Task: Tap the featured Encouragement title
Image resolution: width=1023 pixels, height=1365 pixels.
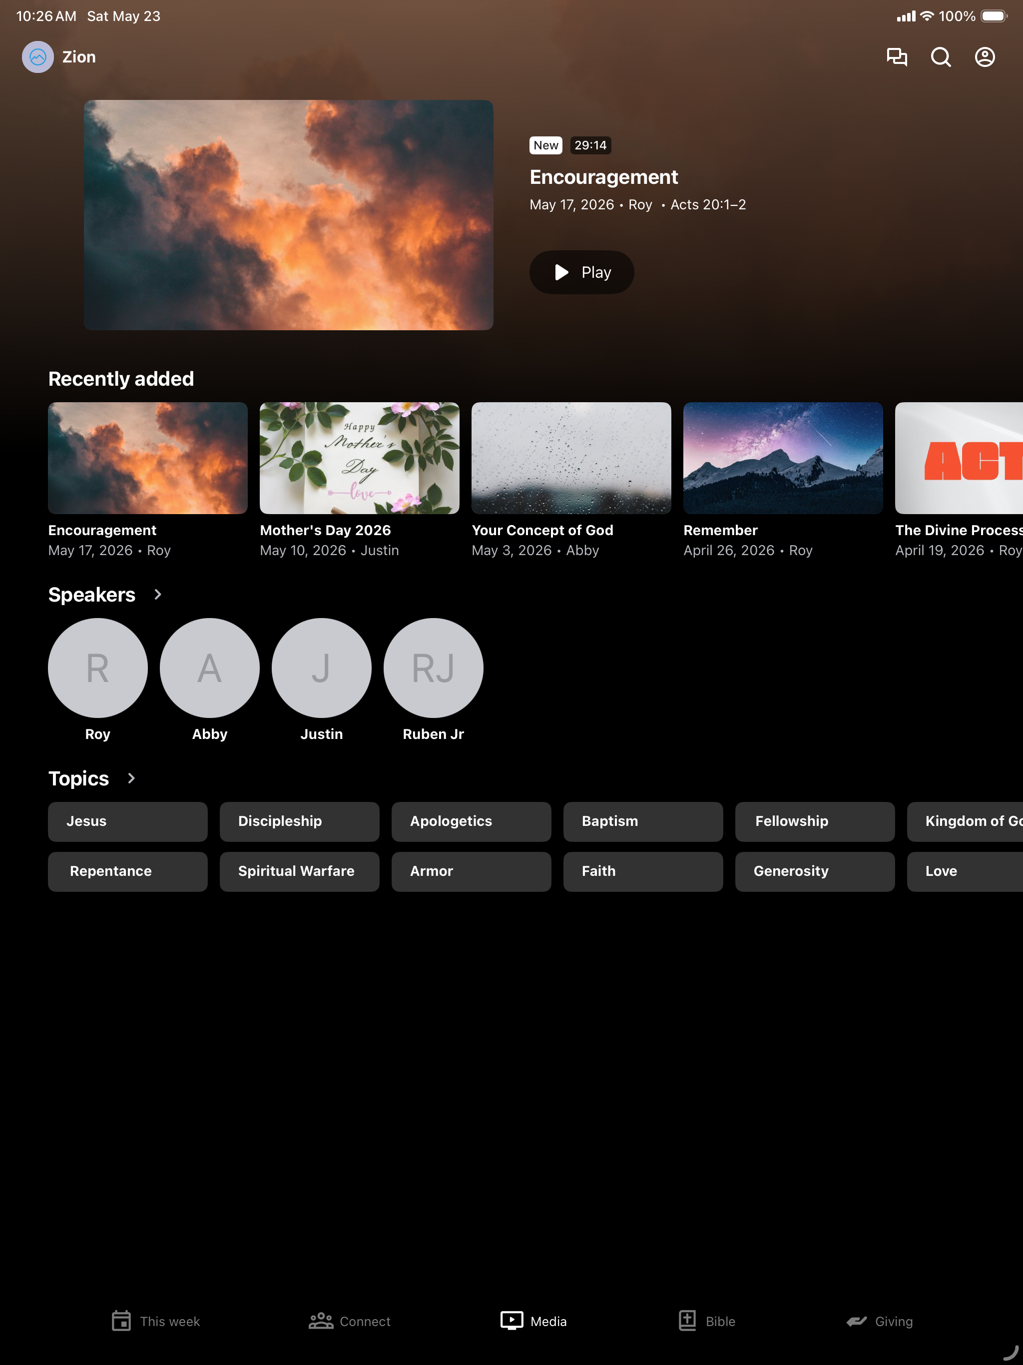Action: click(x=603, y=177)
